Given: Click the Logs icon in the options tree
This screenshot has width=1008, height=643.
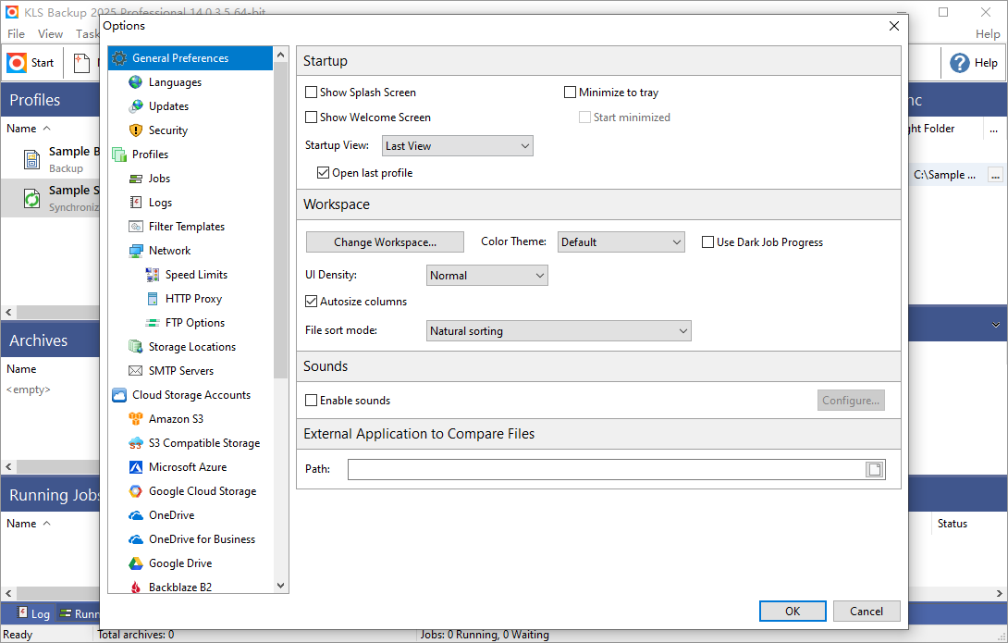Looking at the screenshot, I should pyautogui.click(x=136, y=203).
